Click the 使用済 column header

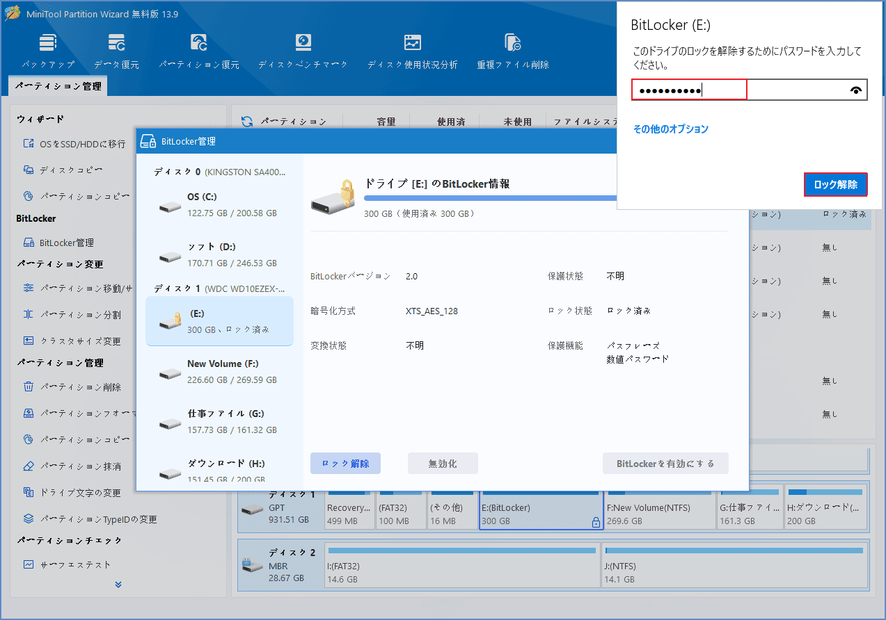pyautogui.click(x=451, y=122)
